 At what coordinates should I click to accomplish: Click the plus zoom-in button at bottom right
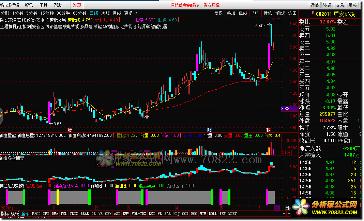pyautogui.click(x=284, y=214)
